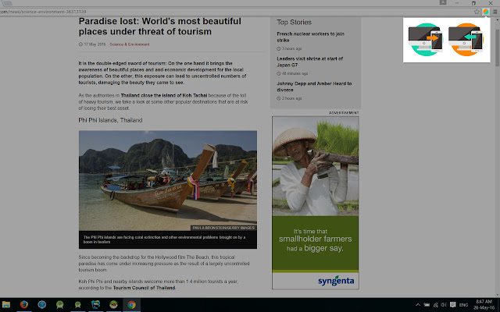The height and width of the screenshot is (312, 500).
Task: Click the orange-teal extension icon in toolbar
Action: (485, 12)
